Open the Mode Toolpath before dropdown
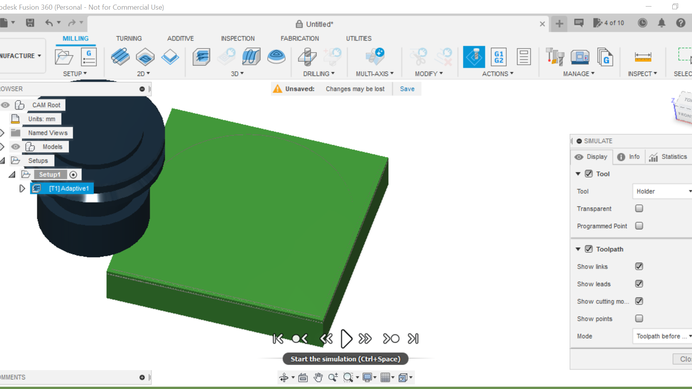The width and height of the screenshot is (692, 389). pos(662,336)
